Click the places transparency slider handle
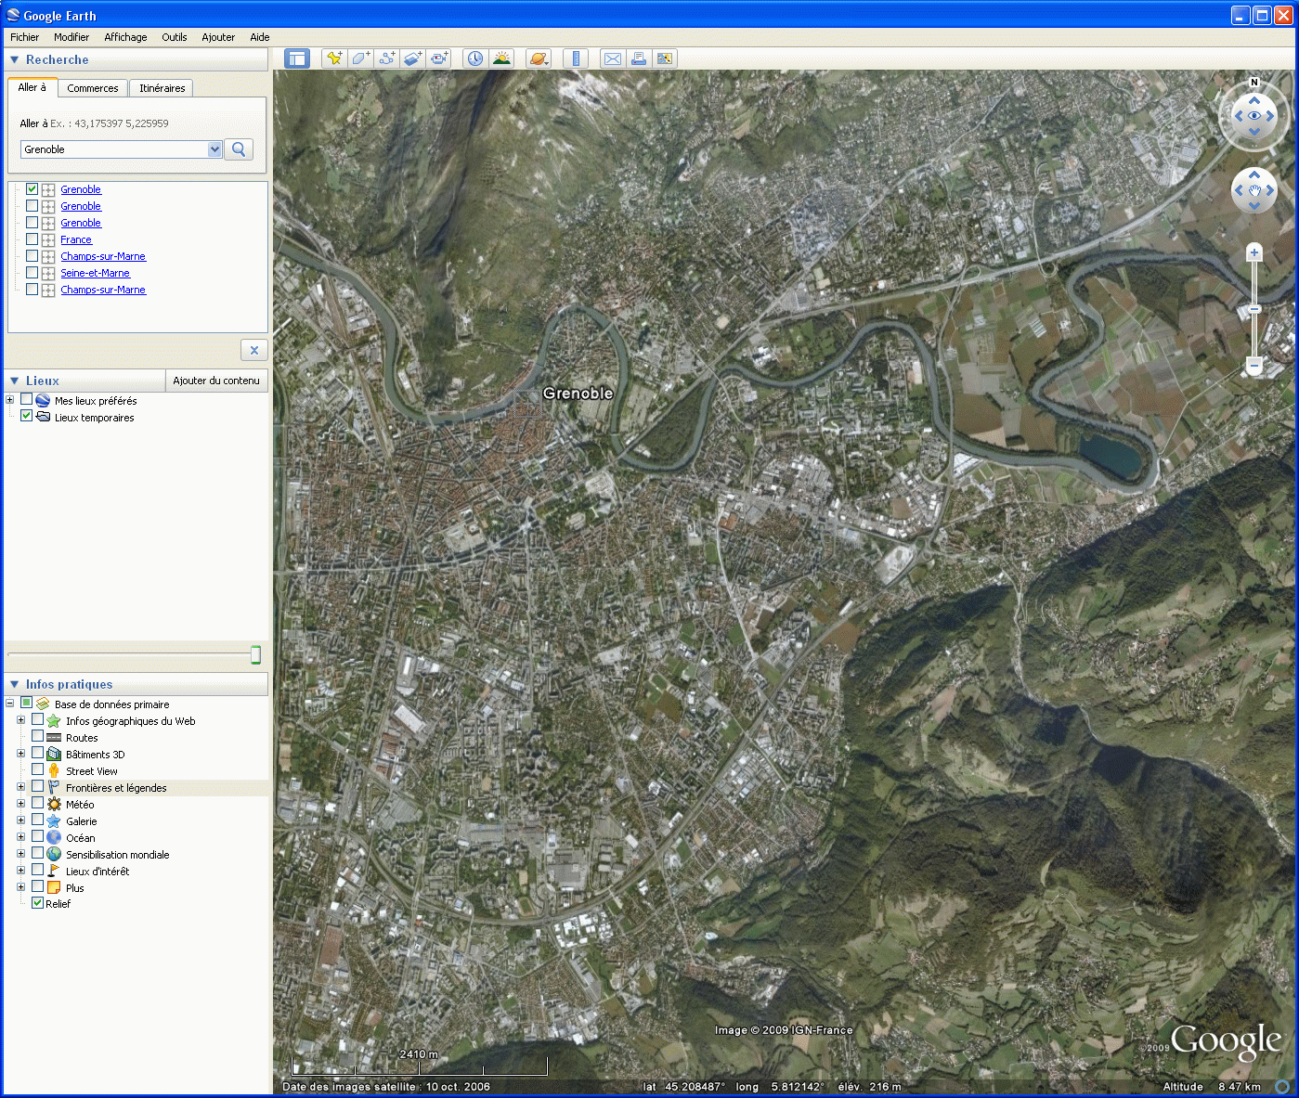This screenshot has width=1299, height=1098. [x=255, y=654]
